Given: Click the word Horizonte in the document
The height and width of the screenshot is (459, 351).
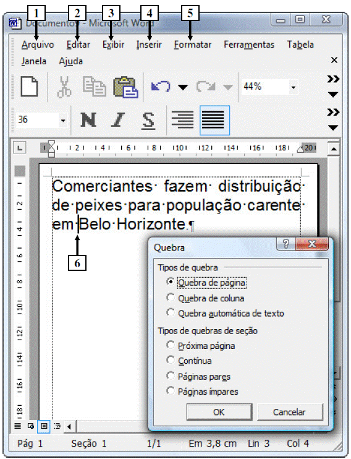Looking at the screenshot, I should 151,224.
